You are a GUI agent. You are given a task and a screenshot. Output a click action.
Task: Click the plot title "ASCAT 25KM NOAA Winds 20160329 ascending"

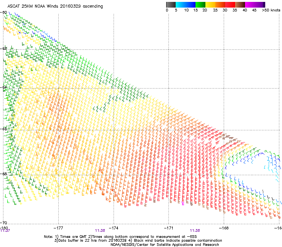[55, 6]
